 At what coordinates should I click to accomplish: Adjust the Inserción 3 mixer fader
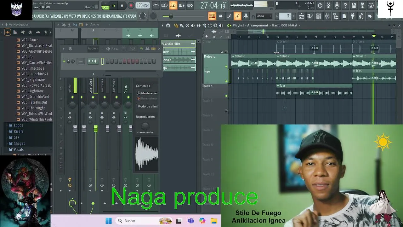tap(96, 128)
